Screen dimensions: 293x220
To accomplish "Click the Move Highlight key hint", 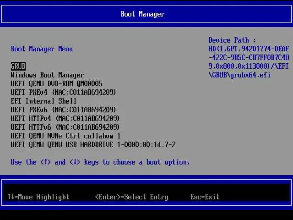I will [38, 197].
